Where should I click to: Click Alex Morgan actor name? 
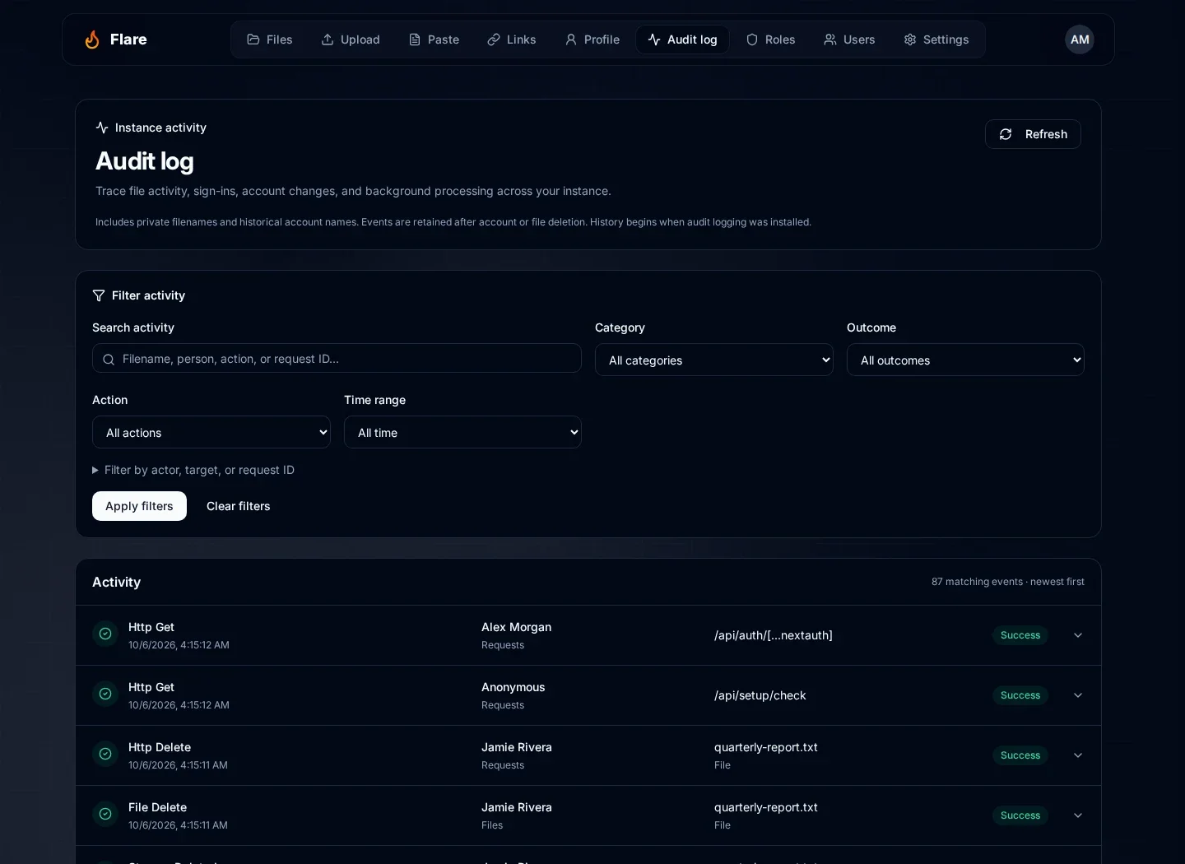[x=517, y=627]
